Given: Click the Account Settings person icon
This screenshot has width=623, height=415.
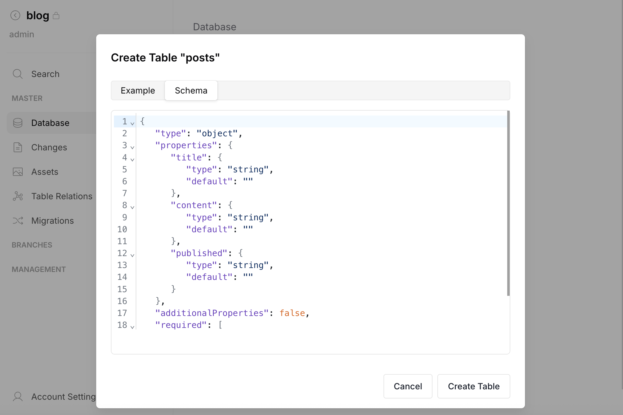Looking at the screenshot, I should 18,397.
